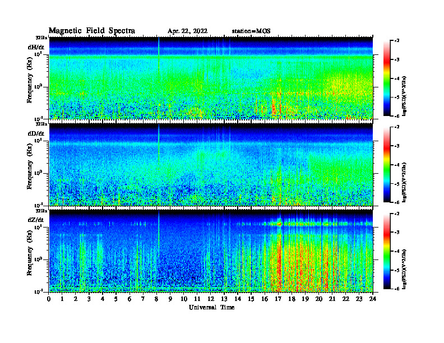Click hour tick label "22" on time axis
The height and width of the screenshot is (343, 444).
346,299
